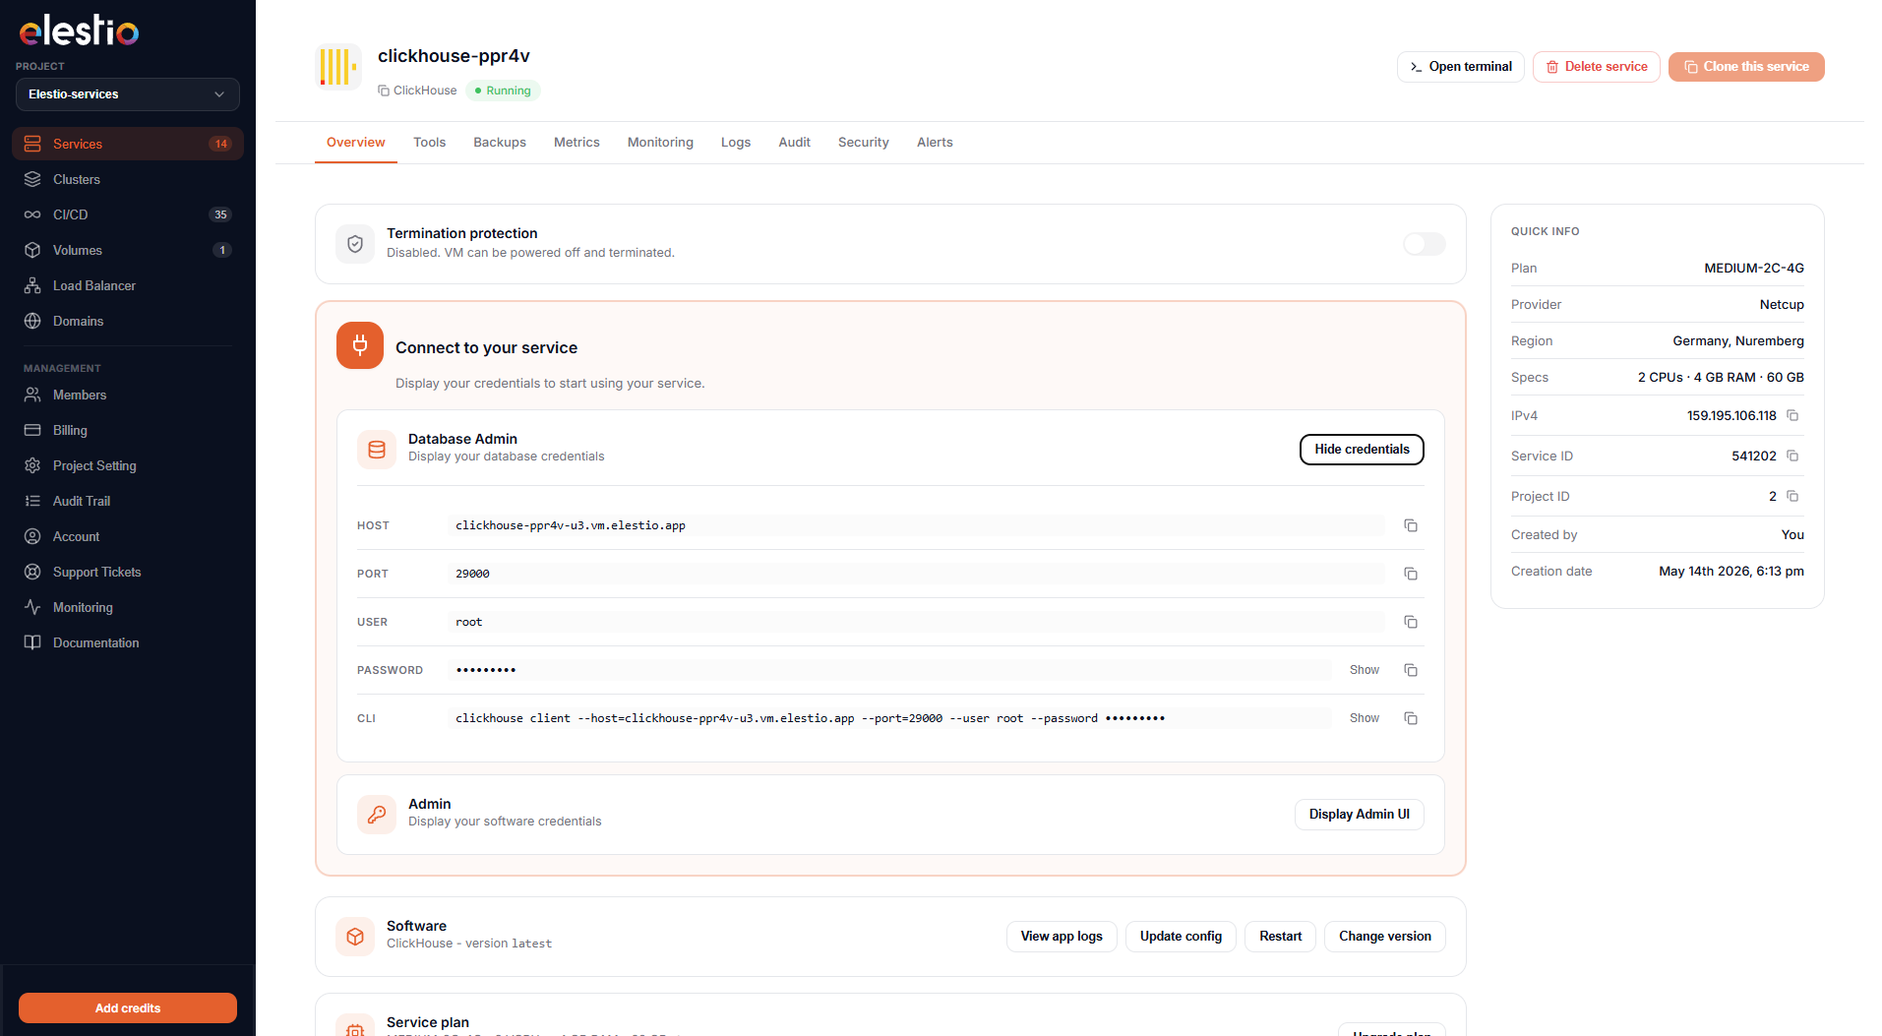Click the Hide credentials button

[1362, 450]
